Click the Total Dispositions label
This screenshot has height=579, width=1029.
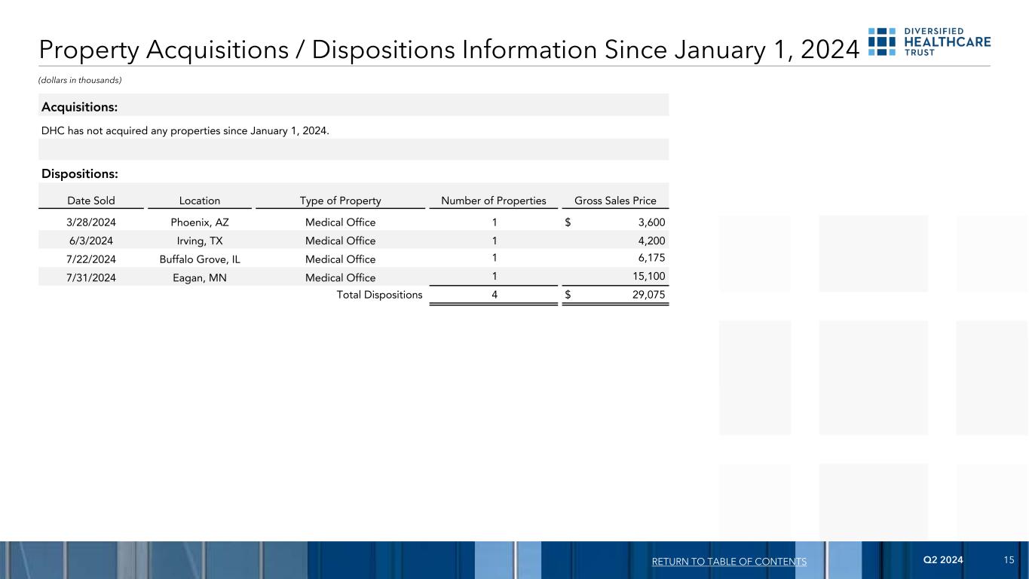pos(379,295)
